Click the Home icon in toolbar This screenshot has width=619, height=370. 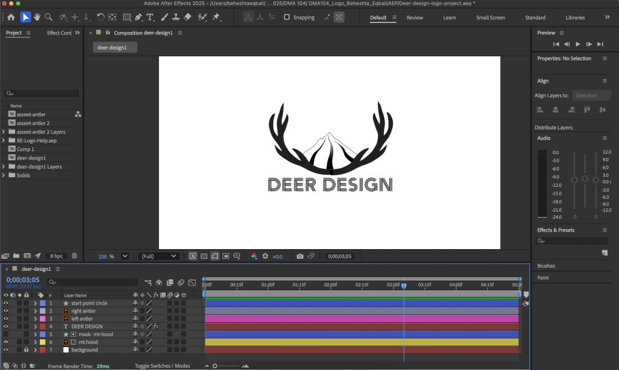click(10, 17)
